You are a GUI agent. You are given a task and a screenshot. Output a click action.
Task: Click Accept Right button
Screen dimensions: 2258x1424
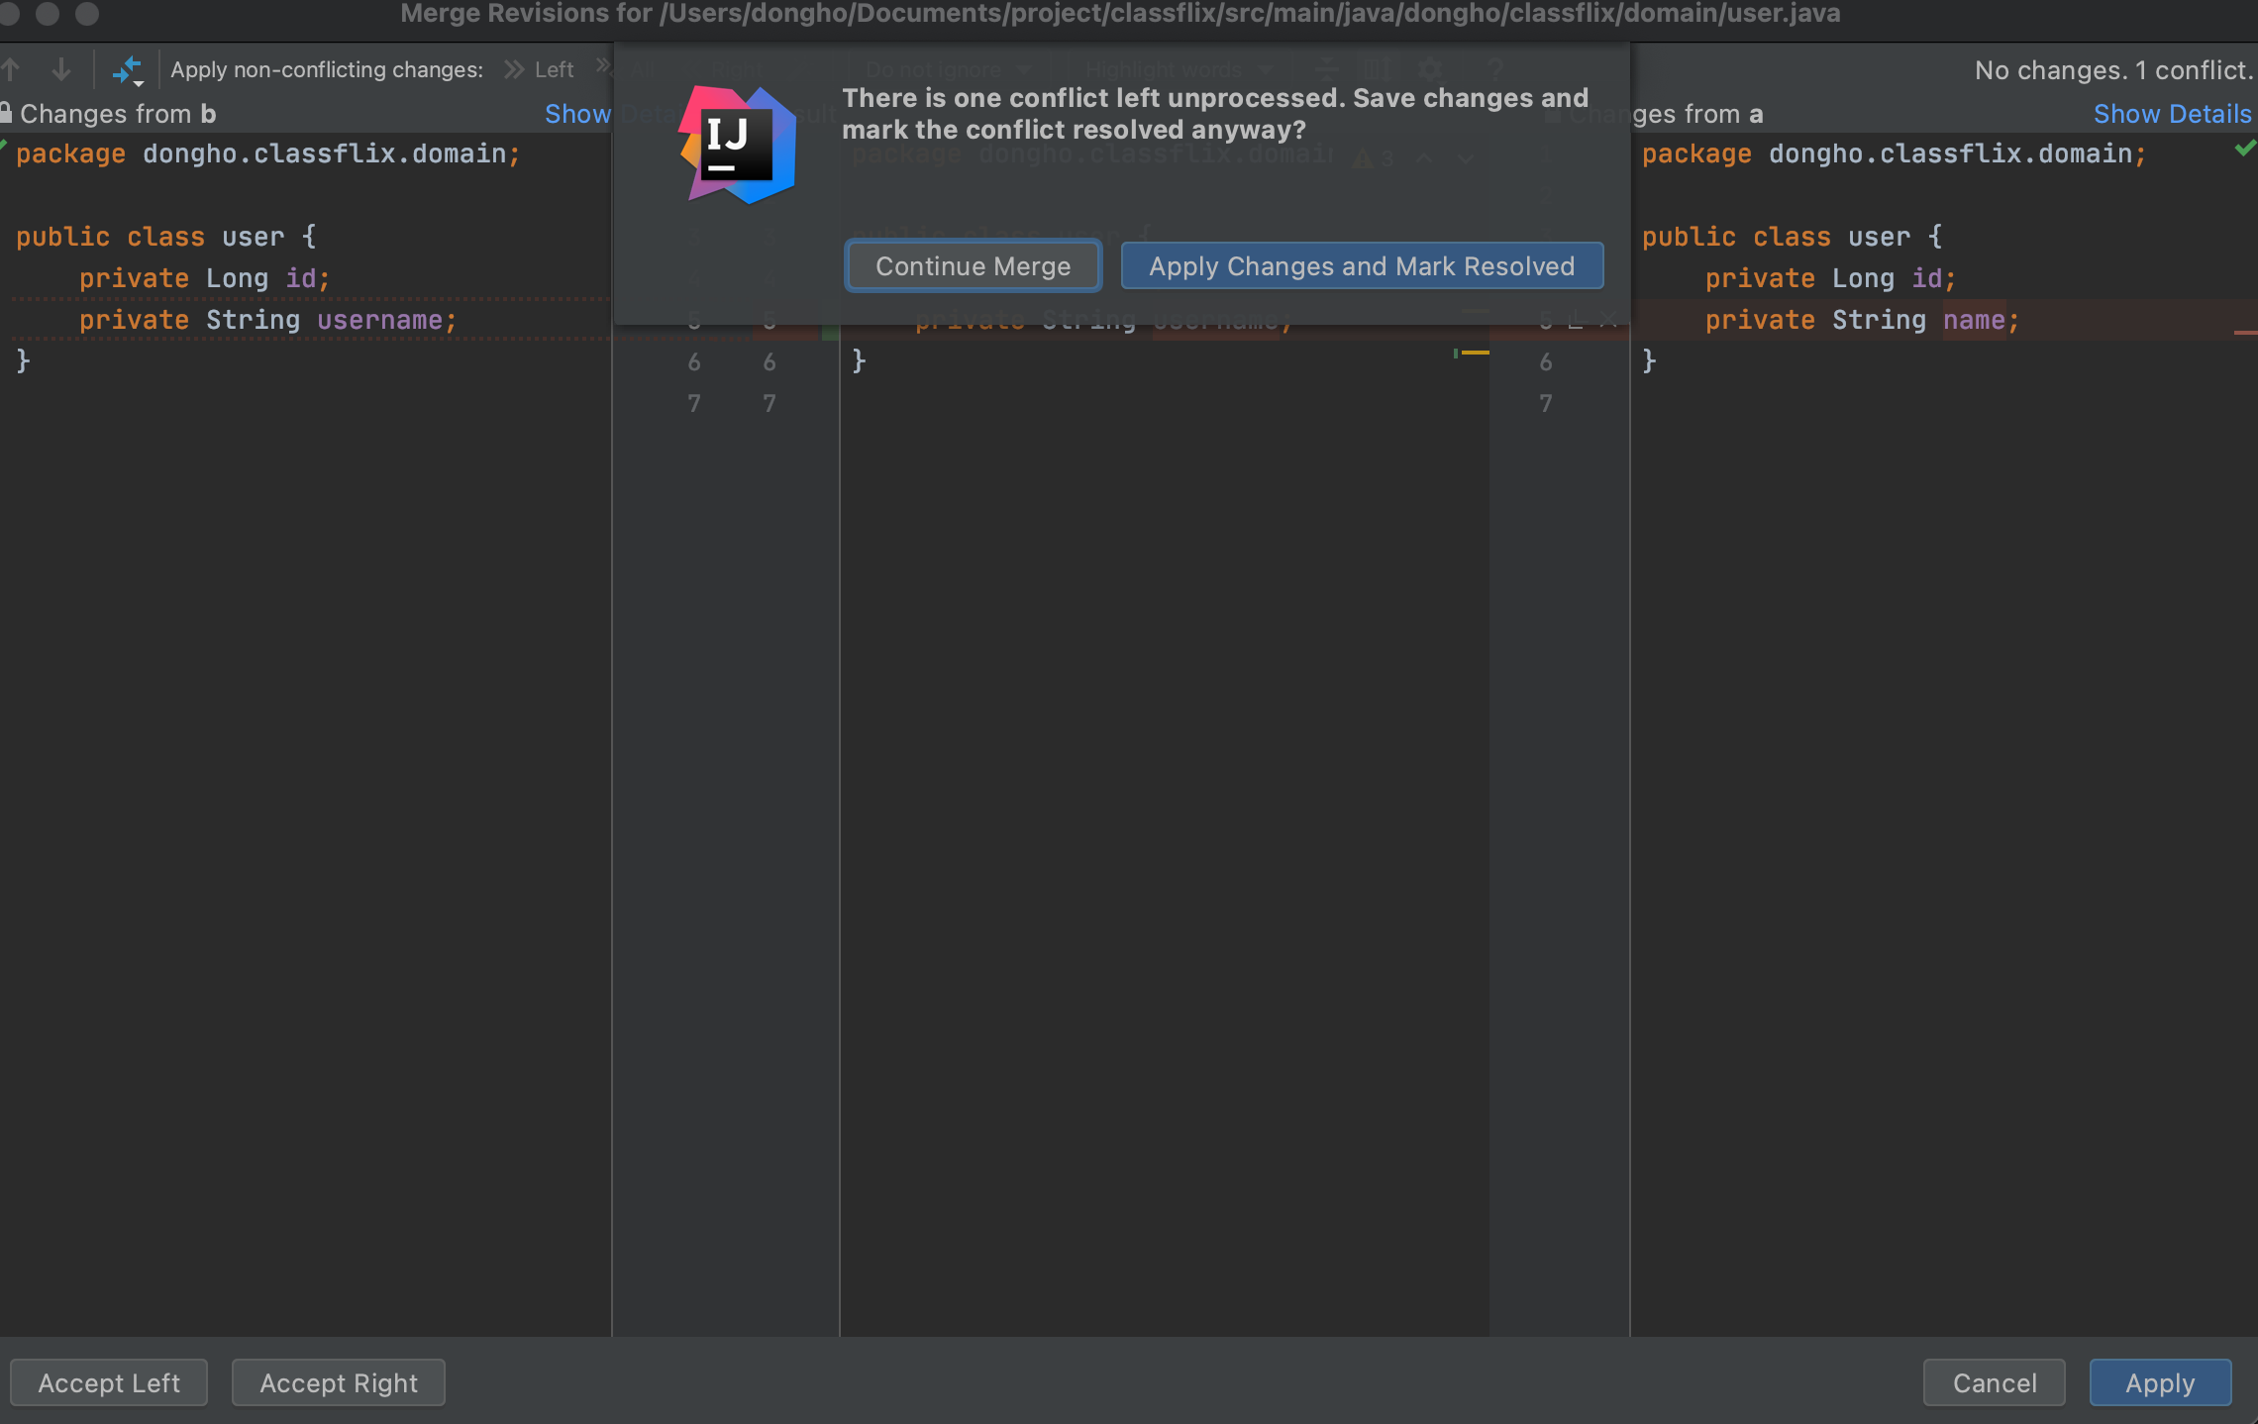pos(339,1382)
